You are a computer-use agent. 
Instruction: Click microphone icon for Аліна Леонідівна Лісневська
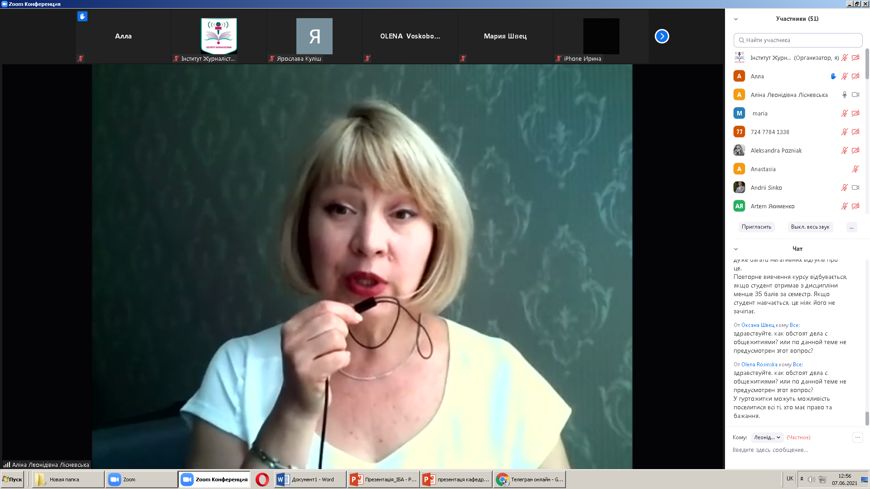tap(844, 95)
